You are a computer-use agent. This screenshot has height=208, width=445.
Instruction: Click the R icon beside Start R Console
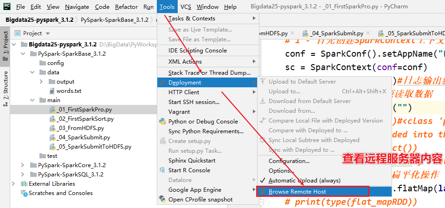[x=162, y=170]
